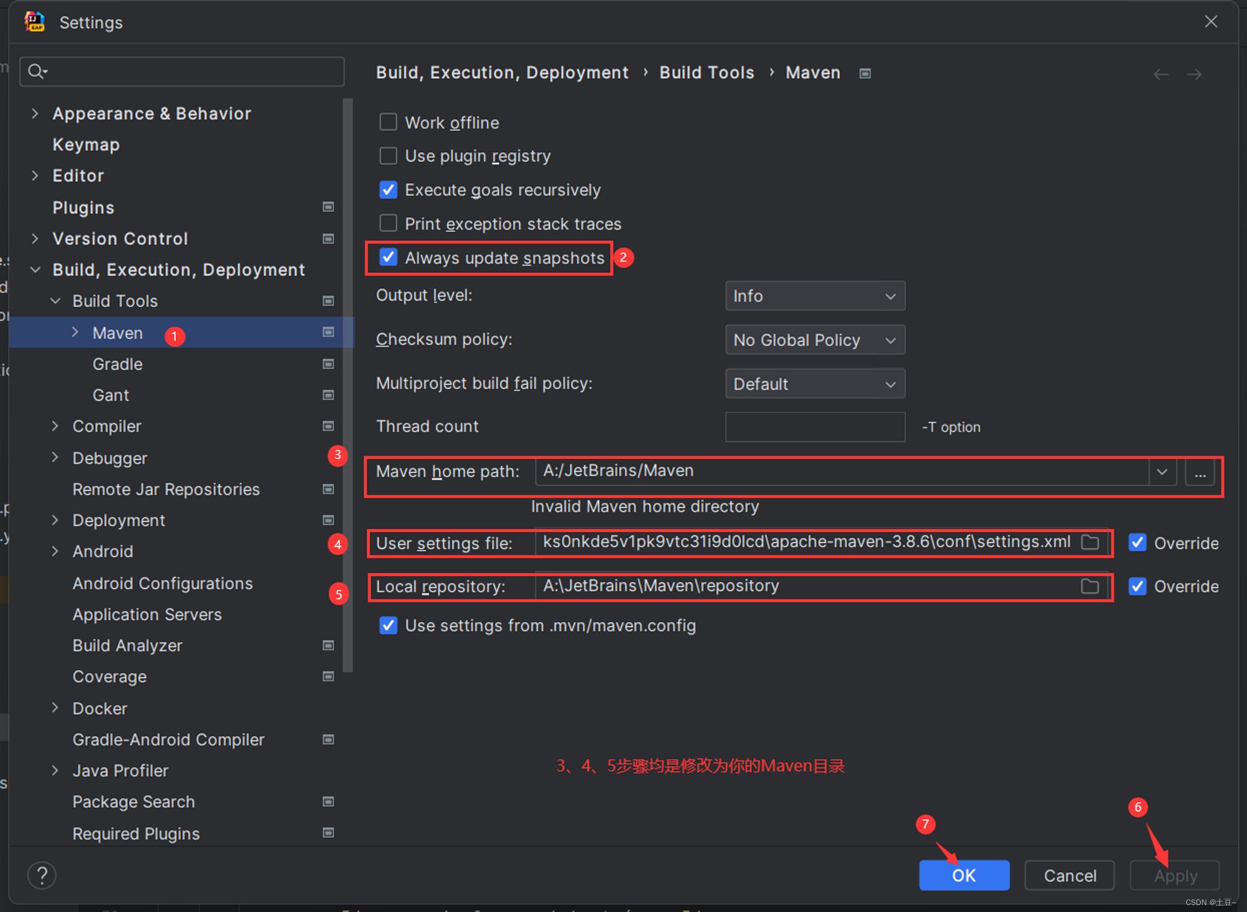Click project-level icon beside Package Search
1247x912 pixels.
tap(328, 802)
